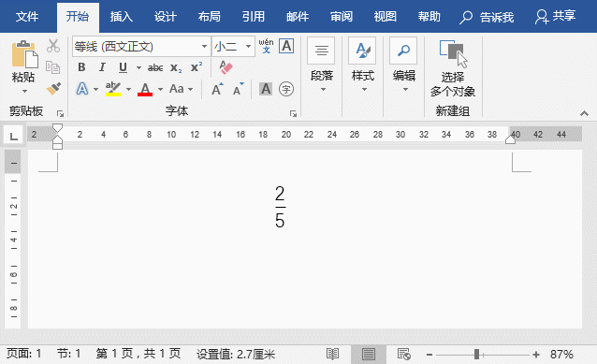This screenshot has height=364, width=597.
Task: Click the text effects outlined A icon
Action: [x=82, y=89]
